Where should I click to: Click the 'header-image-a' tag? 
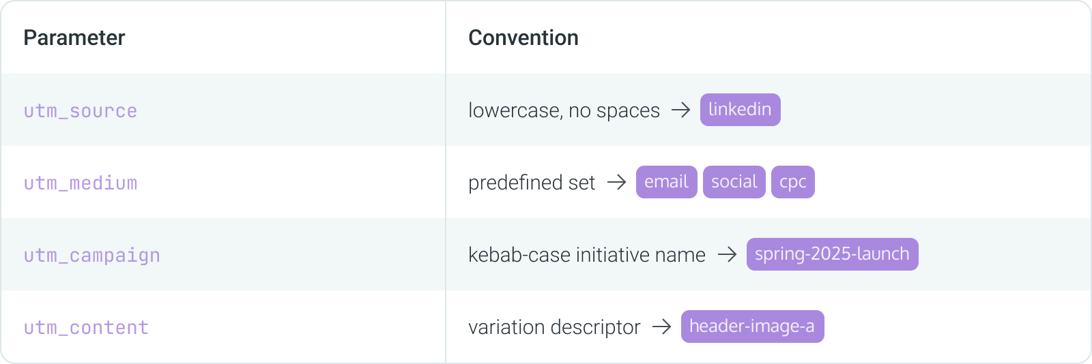[x=753, y=327]
